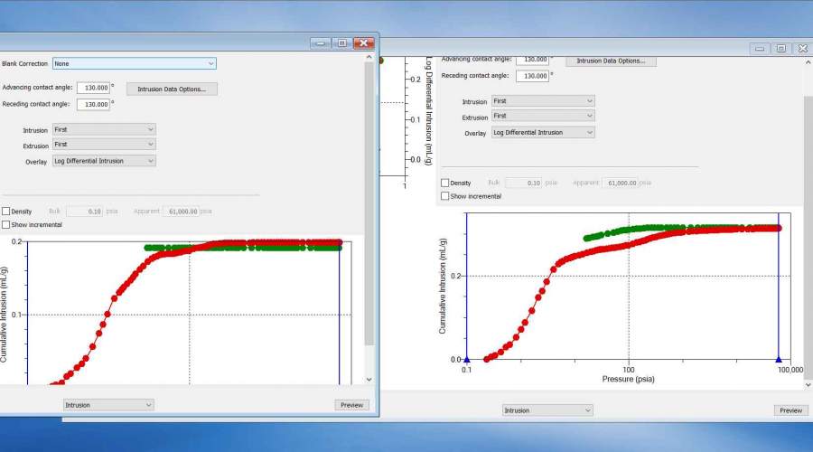
Task: Minimize the right background window
Action: pos(760,48)
